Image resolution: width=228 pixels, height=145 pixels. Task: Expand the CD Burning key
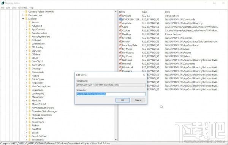point(26,47)
